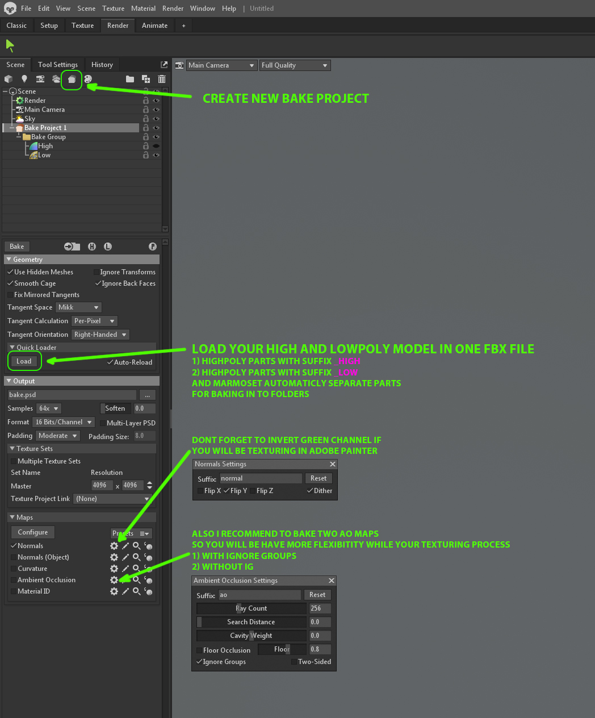595x718 pixels.
Task: Add a new sky with the cloud icon
Action: (x=56, y=79)
